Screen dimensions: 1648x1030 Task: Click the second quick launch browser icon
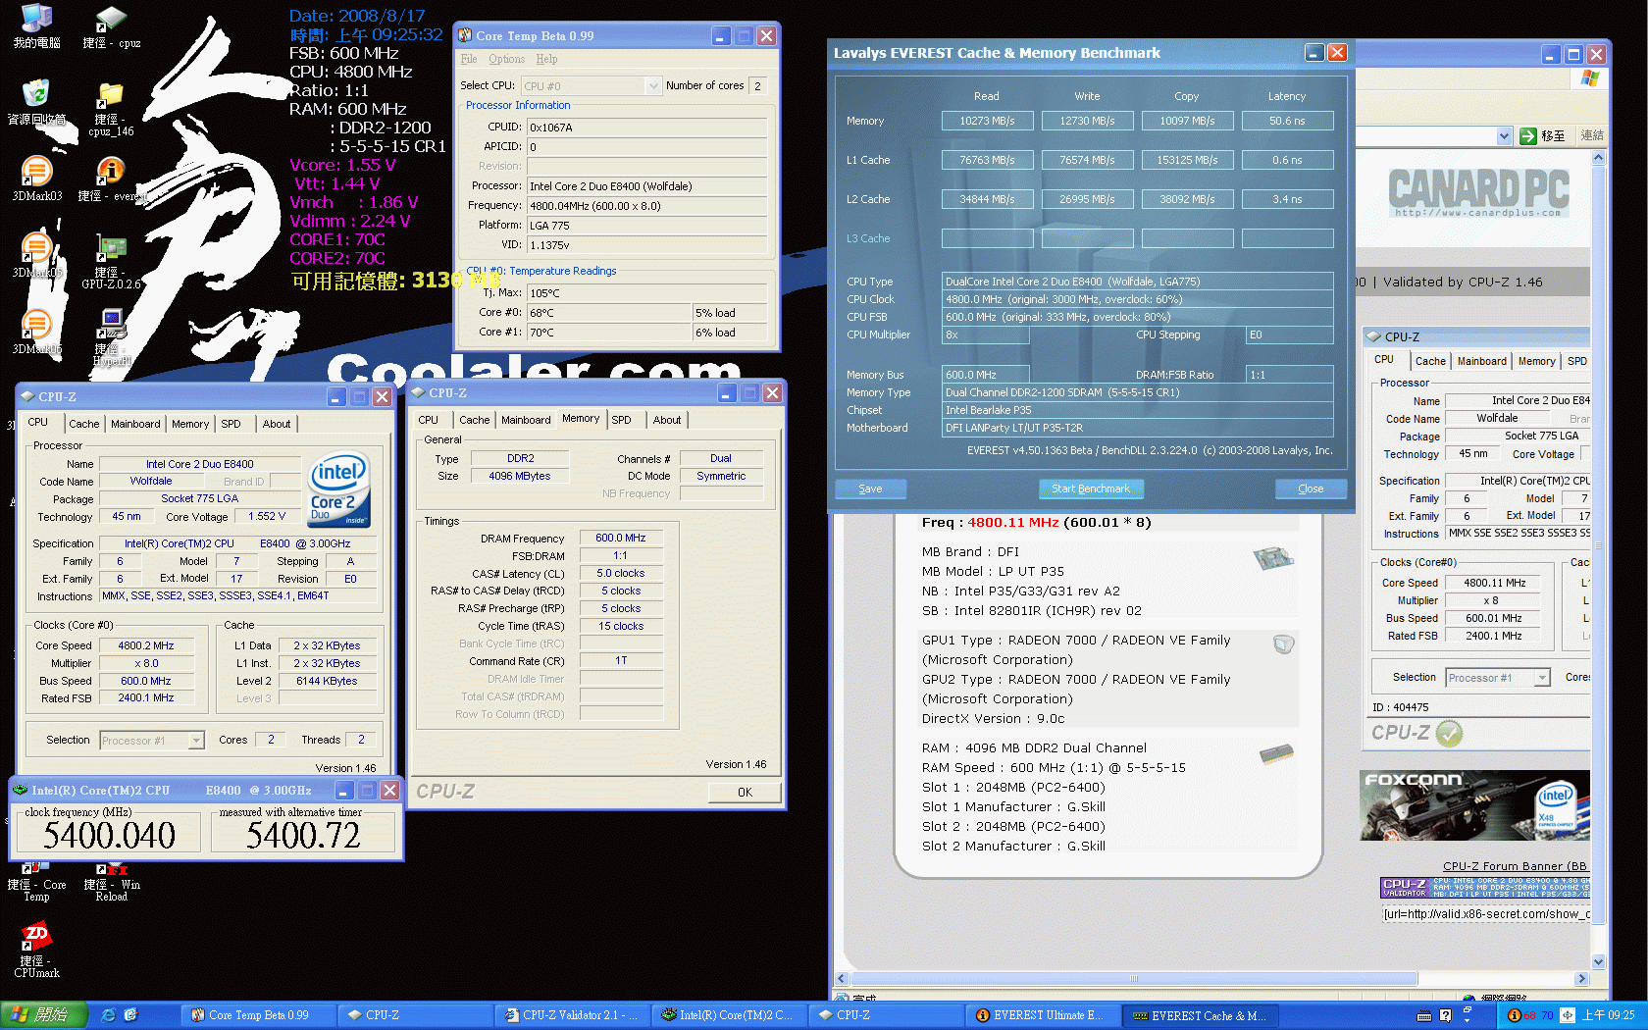click(130, 1015)
